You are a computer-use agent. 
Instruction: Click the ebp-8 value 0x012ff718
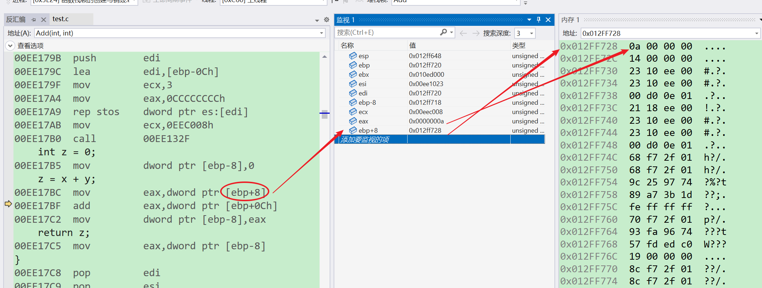[x=425, y=103]
